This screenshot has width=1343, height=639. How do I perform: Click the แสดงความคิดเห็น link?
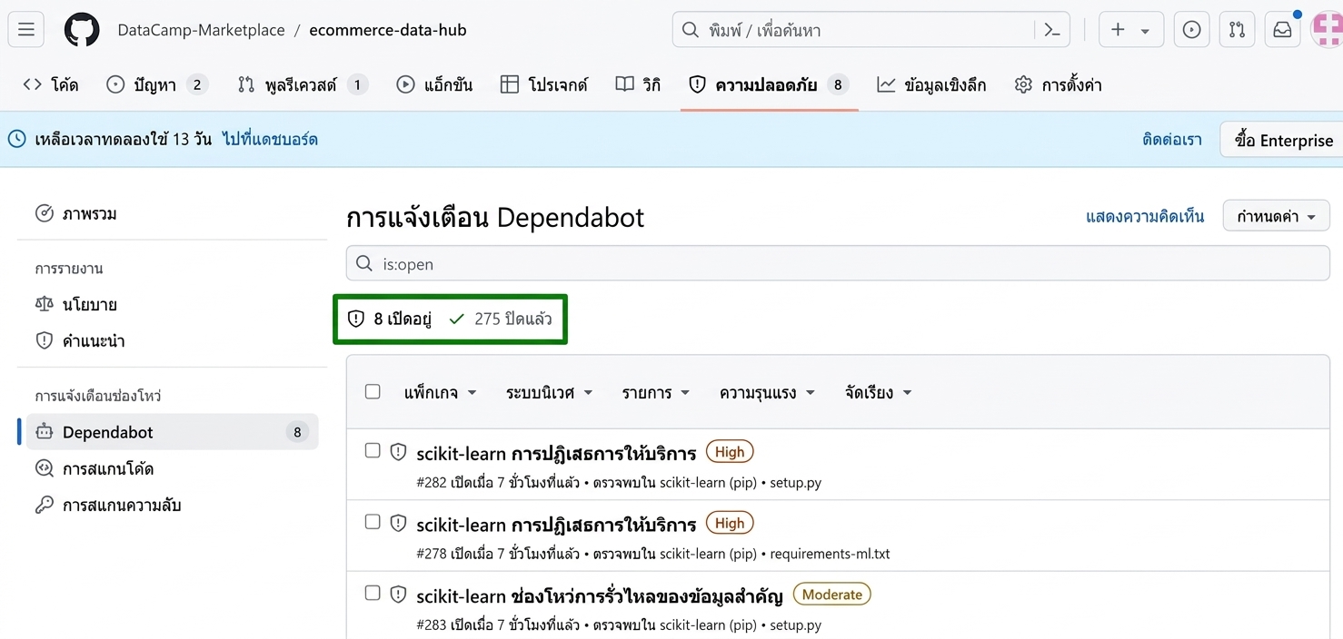point(1145,216)
